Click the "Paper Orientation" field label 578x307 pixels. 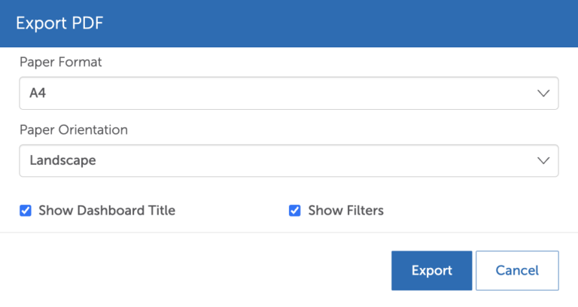[x=74, y=129]
